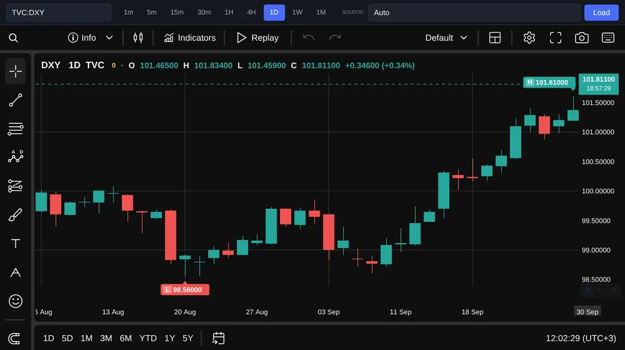625x350 pixels.
Task: Click the TVC:DXY symbol input field
Action: 59,12
